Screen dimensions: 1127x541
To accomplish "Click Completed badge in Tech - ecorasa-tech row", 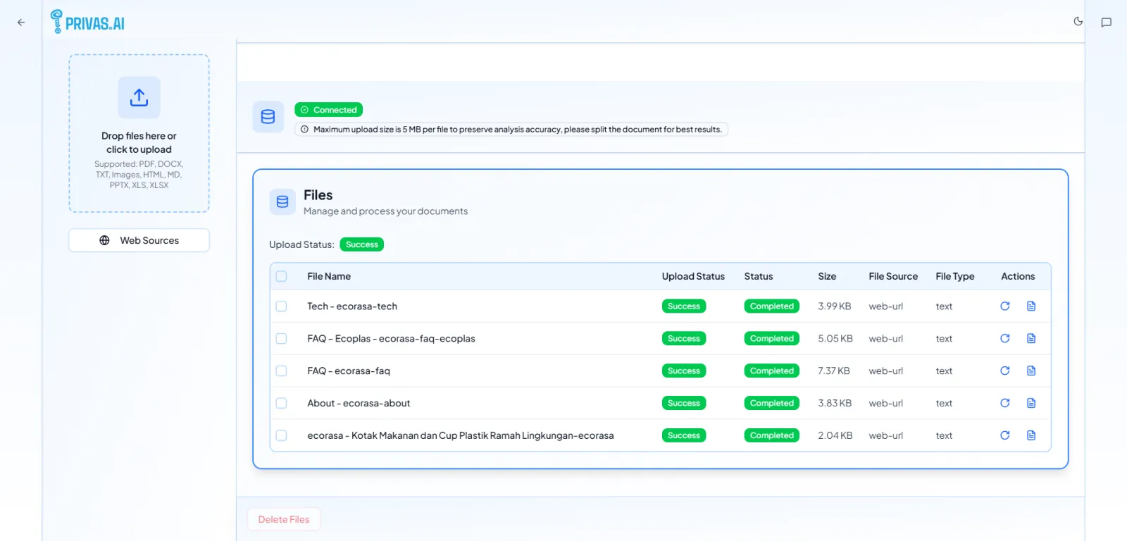I will pyautogui.click(x=772, y=306).
